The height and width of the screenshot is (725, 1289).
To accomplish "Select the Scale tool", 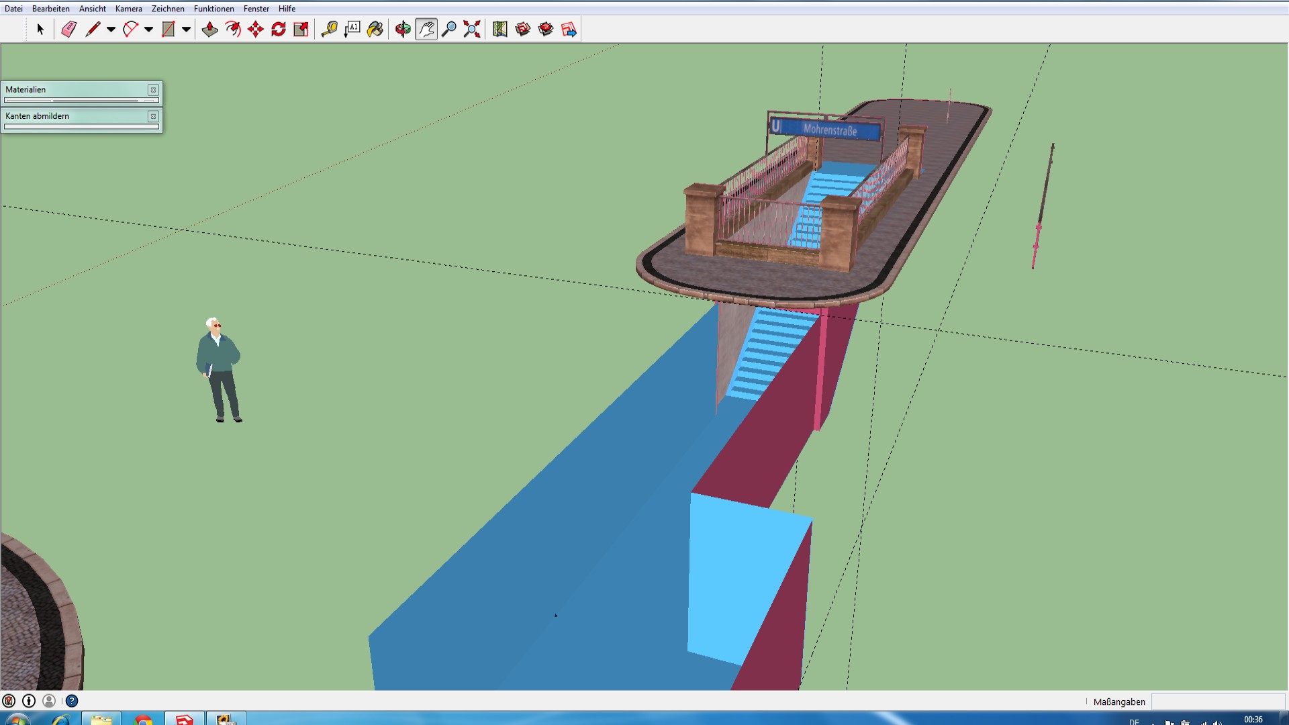I will [x=301, y=30].
